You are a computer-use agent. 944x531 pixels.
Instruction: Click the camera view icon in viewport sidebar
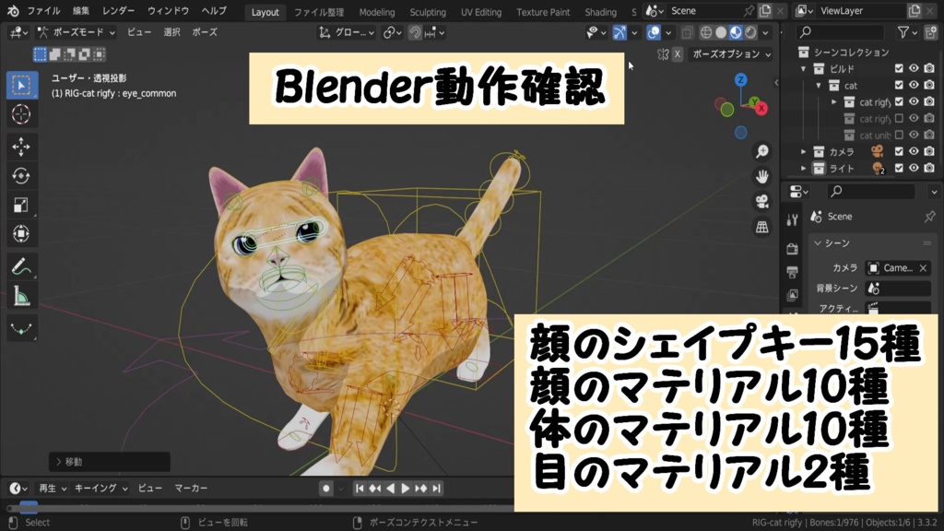click(762, 201)
